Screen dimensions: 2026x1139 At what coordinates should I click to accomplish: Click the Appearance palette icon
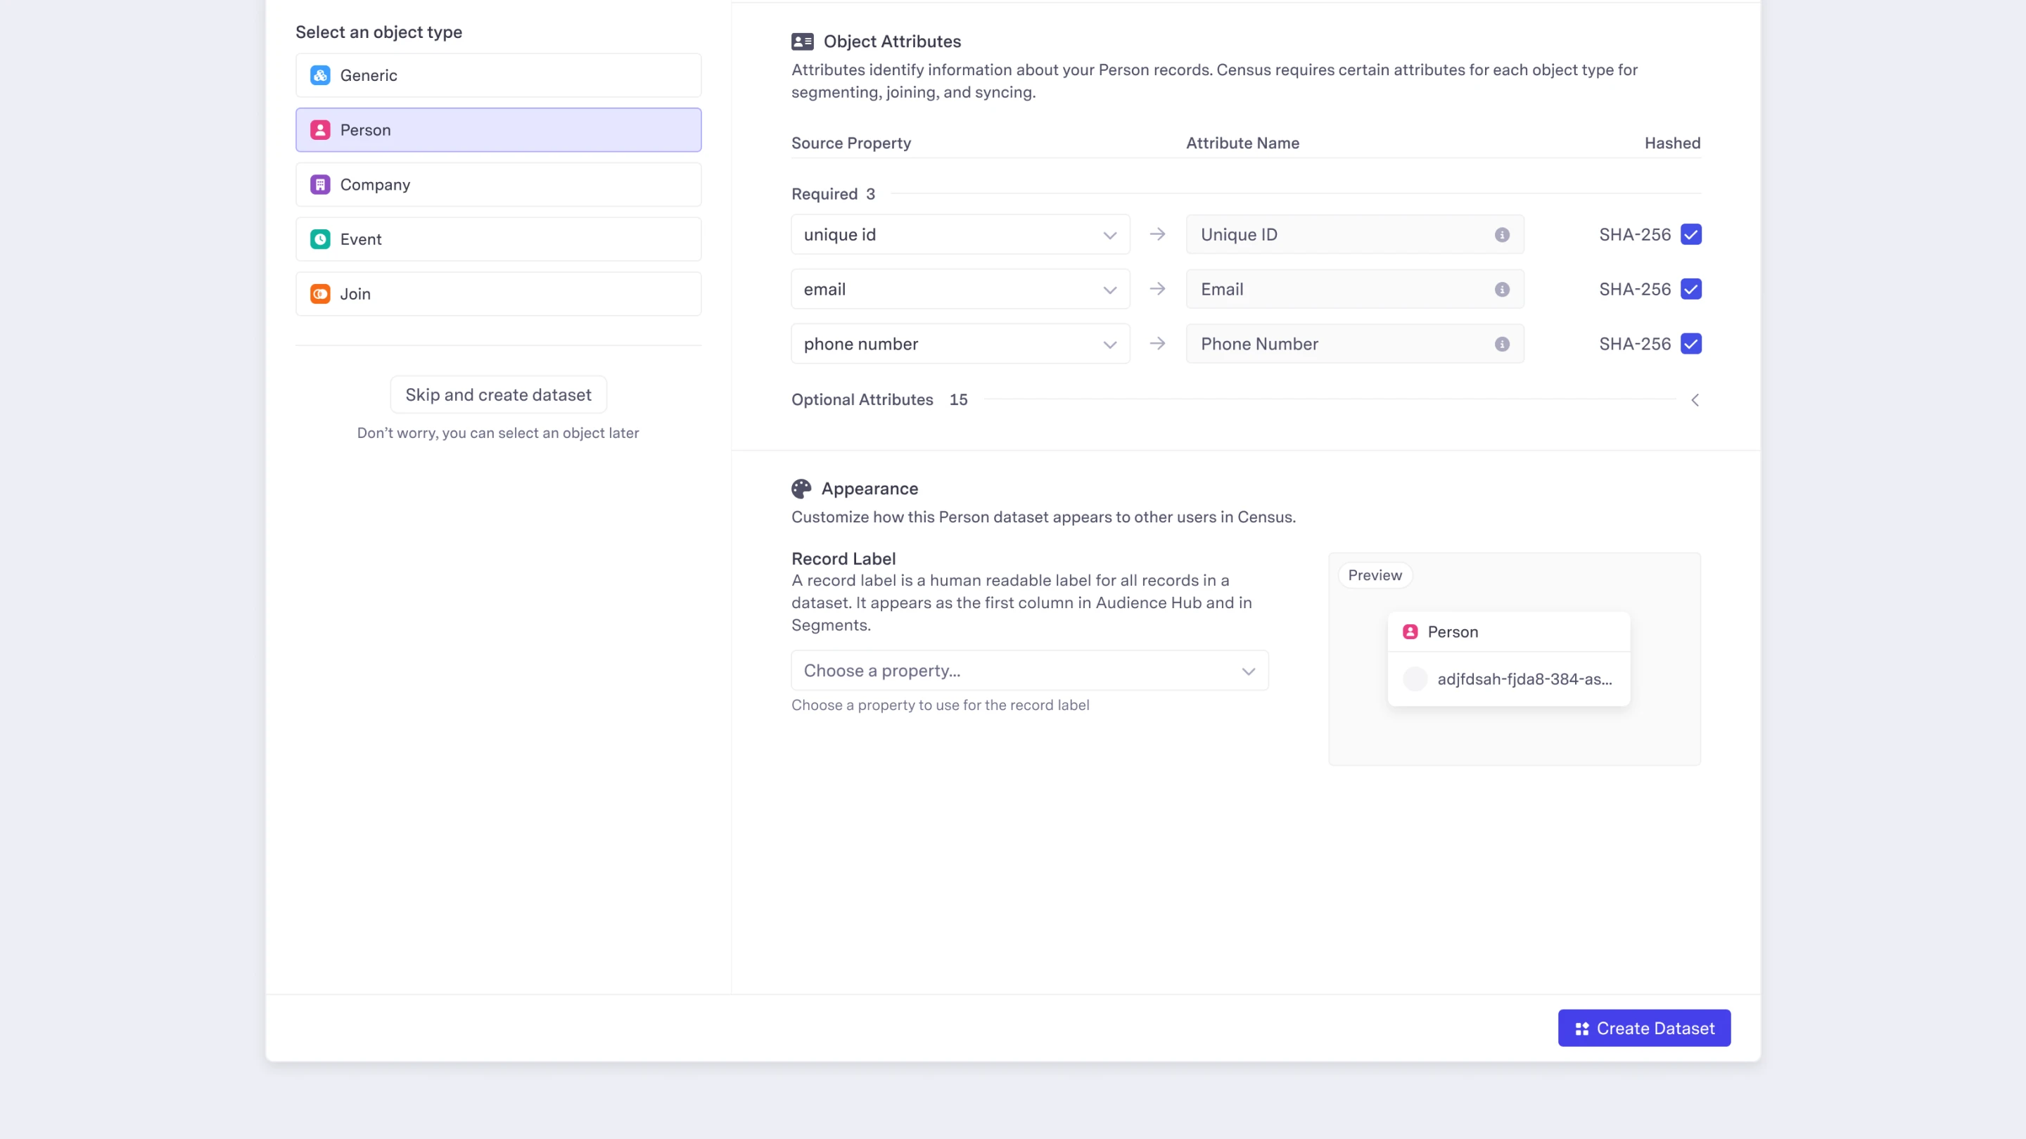coord(801,489)
